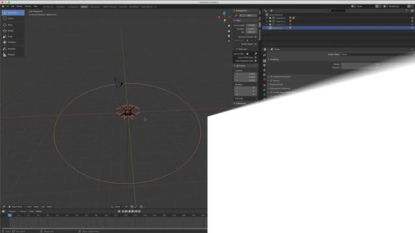This screenshot has width=415, height=233.
Task: Collapse the View panel in sidebar
Action: click(x=238, y=20)
